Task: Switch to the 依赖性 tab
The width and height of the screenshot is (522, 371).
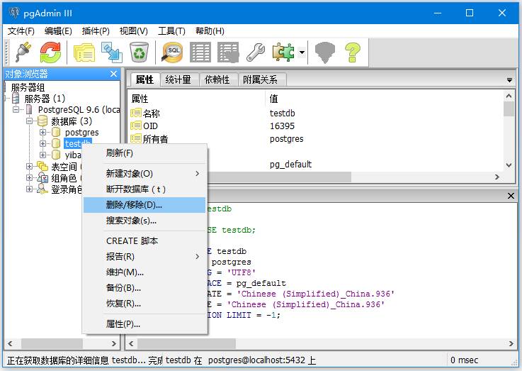Action: 217,79
